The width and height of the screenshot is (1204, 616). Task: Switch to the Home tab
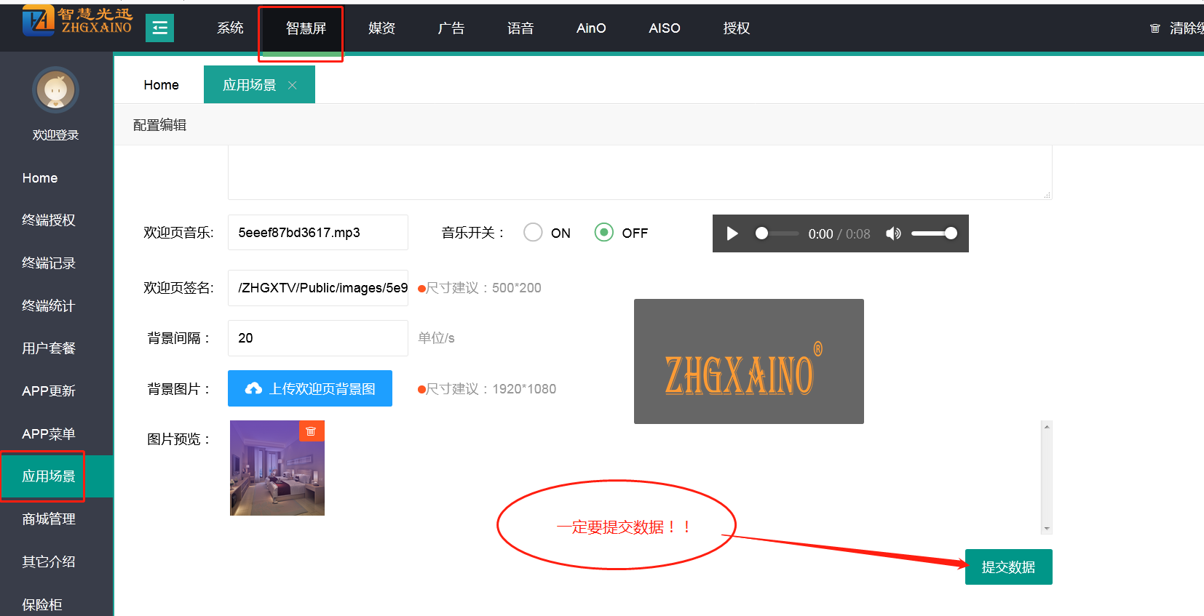(x=161, y=85)
